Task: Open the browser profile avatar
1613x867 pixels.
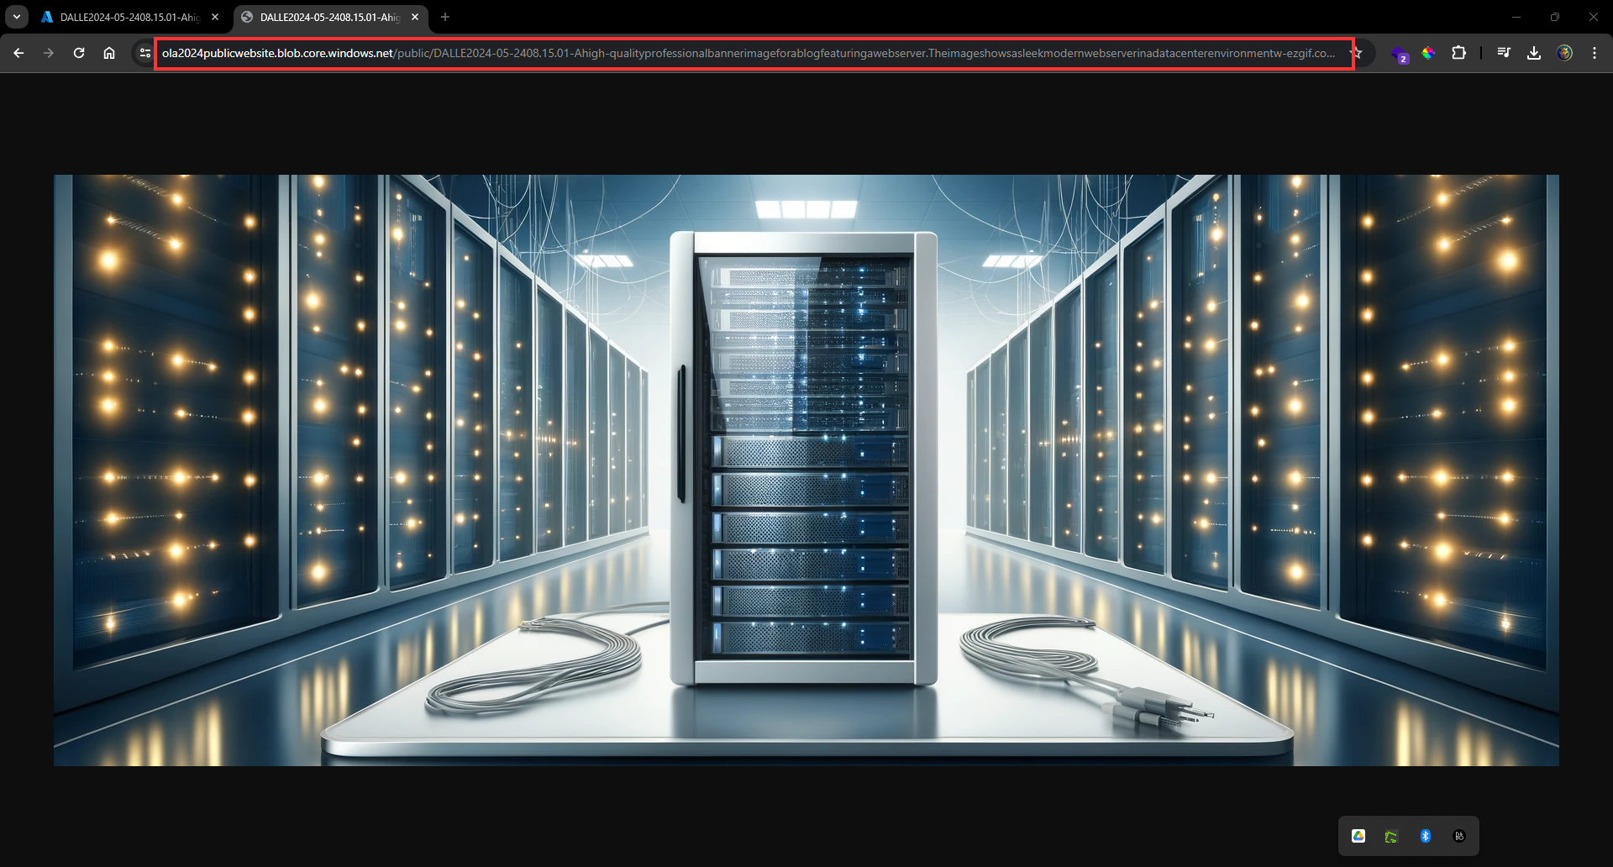Action: click(x=1565, y=53)
